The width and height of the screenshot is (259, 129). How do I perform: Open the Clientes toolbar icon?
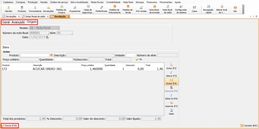click(8, 9)
